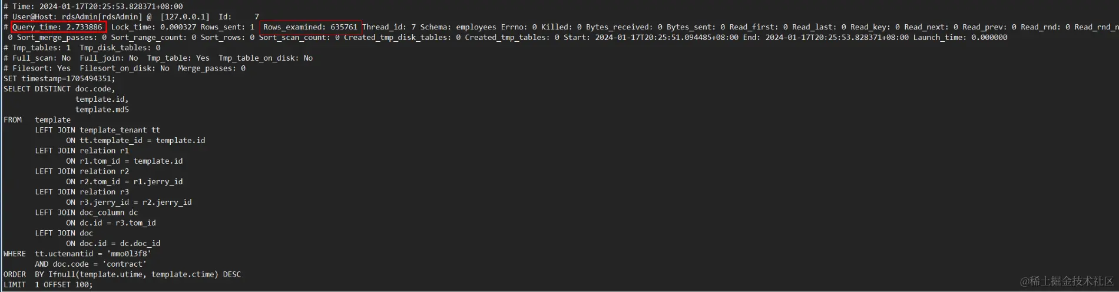This screenshot has height=292, width=1119.
Task: Click the LIMIT 1 OFFSET 100 line
Action: click(48, 285)
